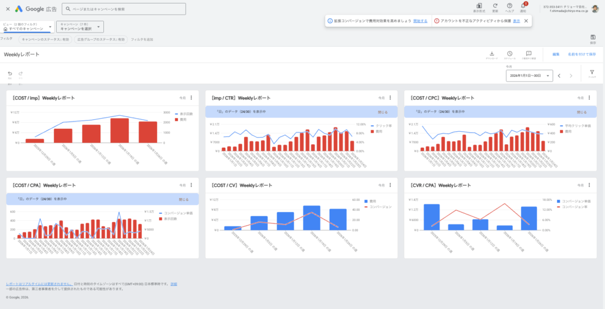The width and height of the screenshot is (605, 309).
Task: Open the キャンペーンを選択 dropdown
Action: coord(81,27)
